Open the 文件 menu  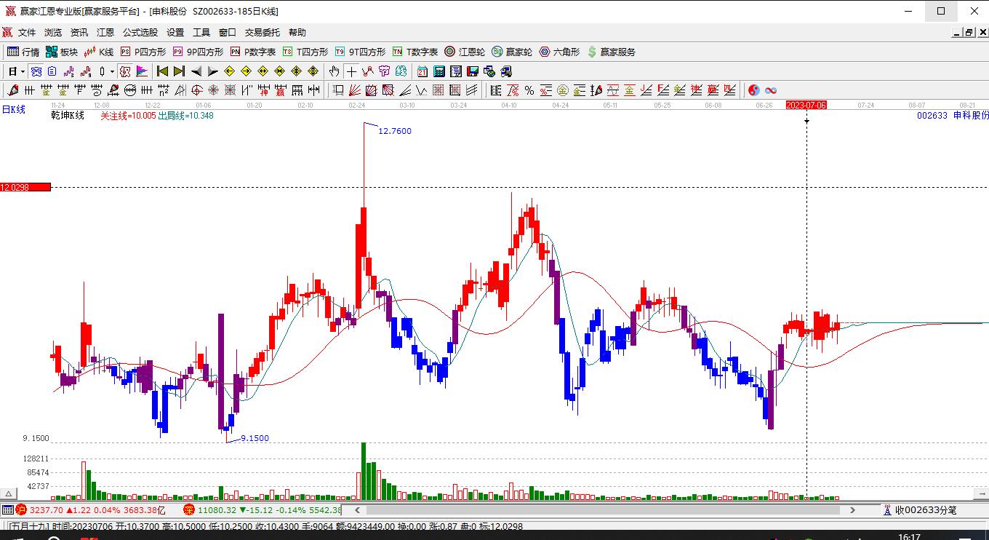(x=27, y=32)
